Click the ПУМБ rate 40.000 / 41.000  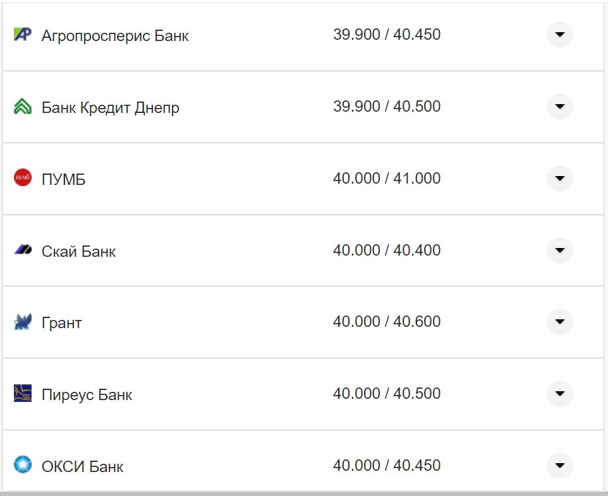coord(387,179)
